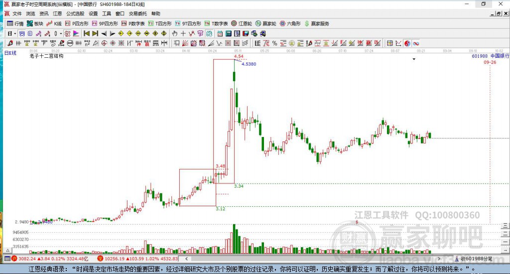Click the small up triangle button beside the volume panel
This screenshot has height=274, width=510.
coord(8,250)
